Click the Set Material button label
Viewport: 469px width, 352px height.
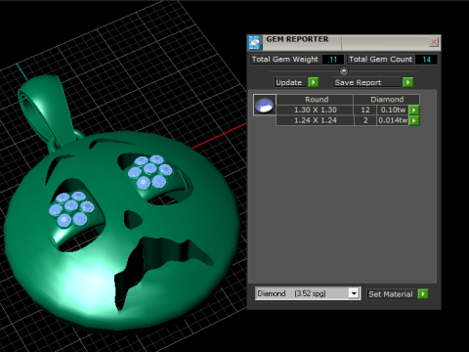[391, 294]
